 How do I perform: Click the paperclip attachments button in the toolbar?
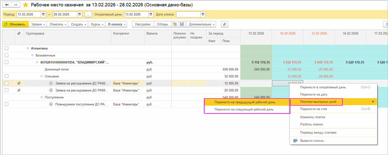[224, 24]
